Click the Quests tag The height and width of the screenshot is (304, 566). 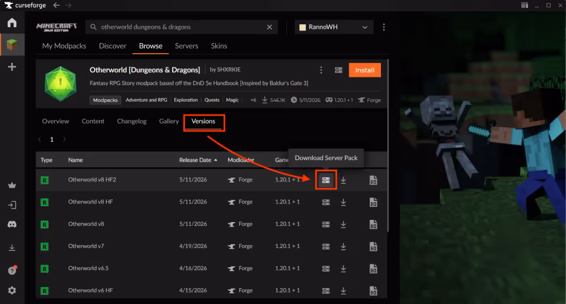point(212,100)
